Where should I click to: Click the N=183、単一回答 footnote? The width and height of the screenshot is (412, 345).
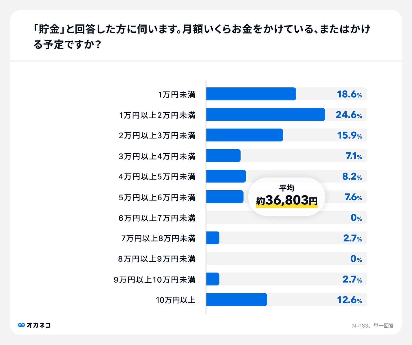pos(373,326)
